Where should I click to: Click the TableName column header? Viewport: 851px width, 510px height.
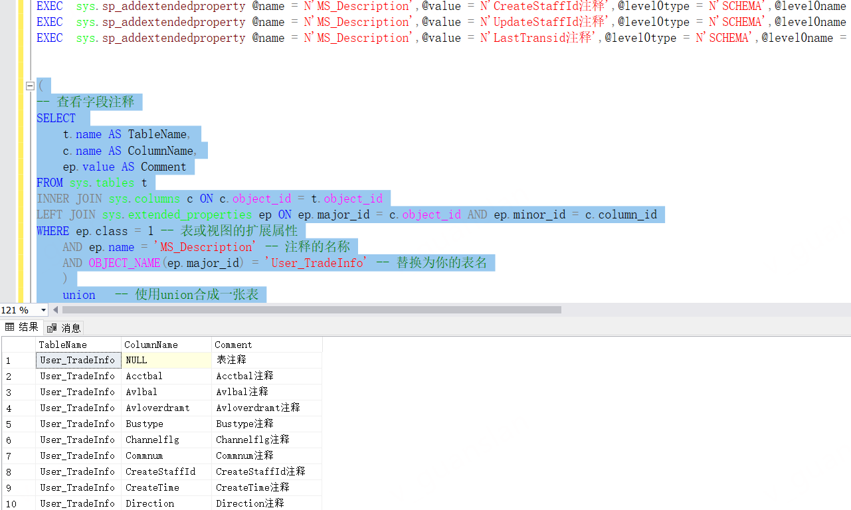coord(78,345)
